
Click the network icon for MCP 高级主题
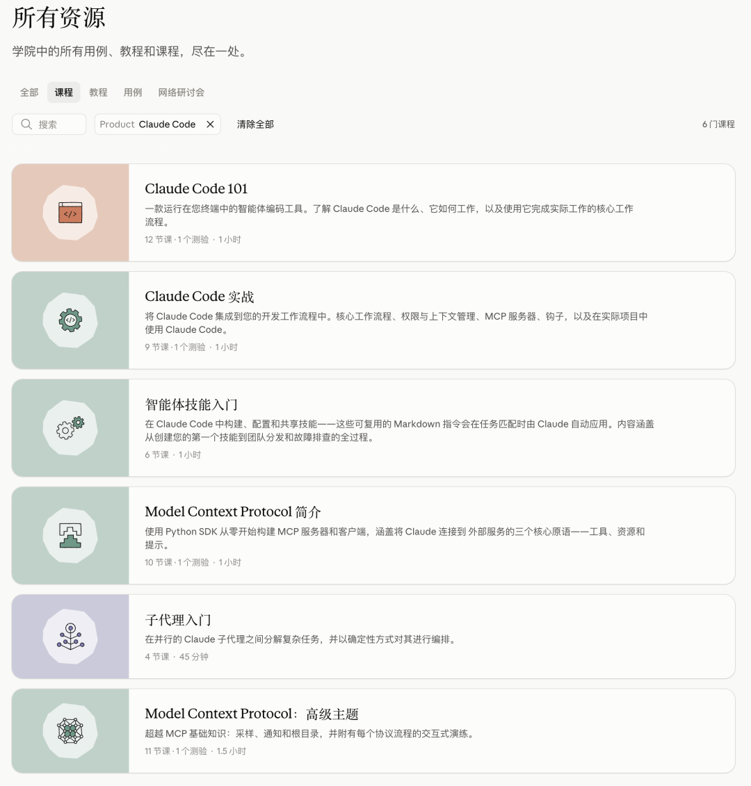click(70, 731)
